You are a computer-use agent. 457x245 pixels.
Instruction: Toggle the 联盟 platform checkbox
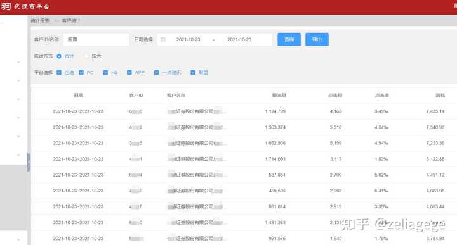pos(193,72)
